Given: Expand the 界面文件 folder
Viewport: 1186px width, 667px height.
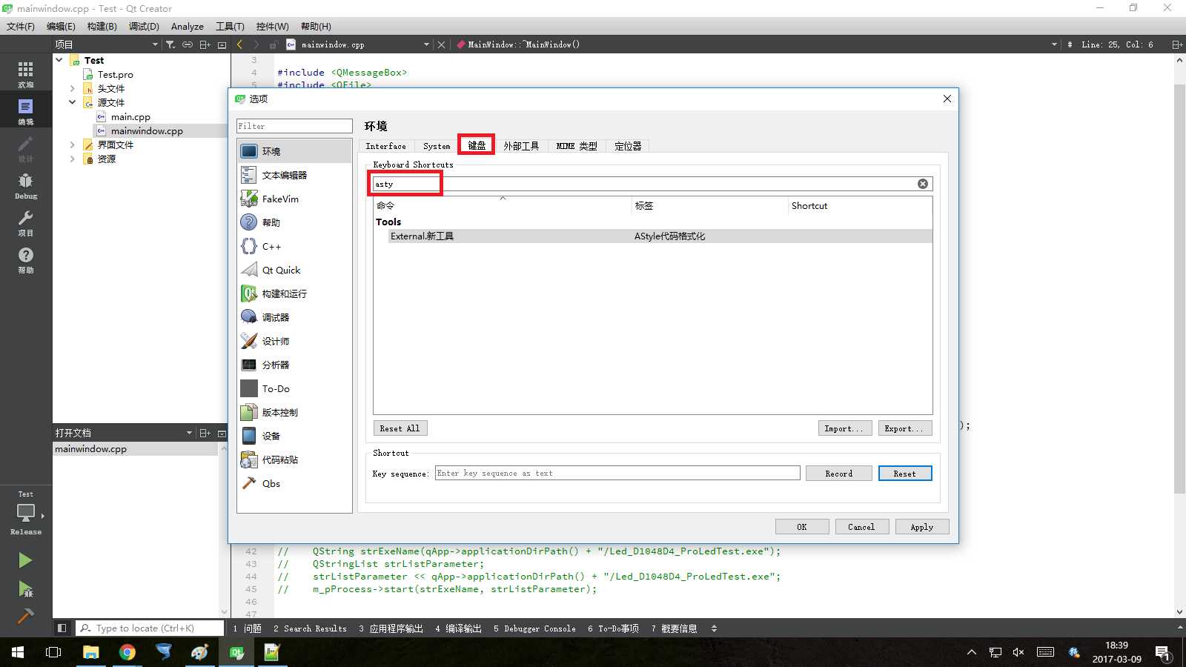Looking at the screenshot, I should [73, 145].
